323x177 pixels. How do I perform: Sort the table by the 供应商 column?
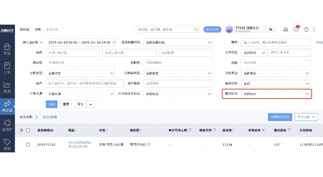point(140,130)
